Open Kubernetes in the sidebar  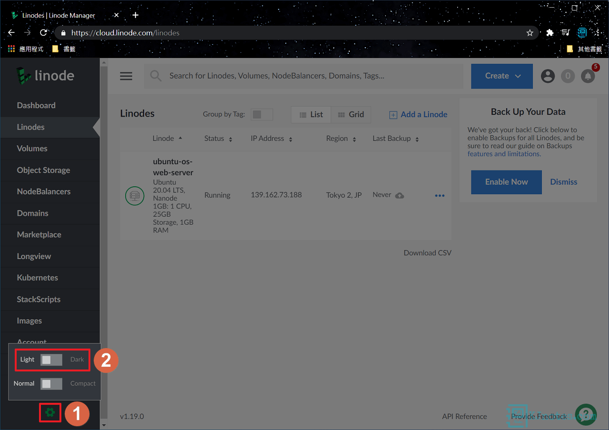pos(50,278)
